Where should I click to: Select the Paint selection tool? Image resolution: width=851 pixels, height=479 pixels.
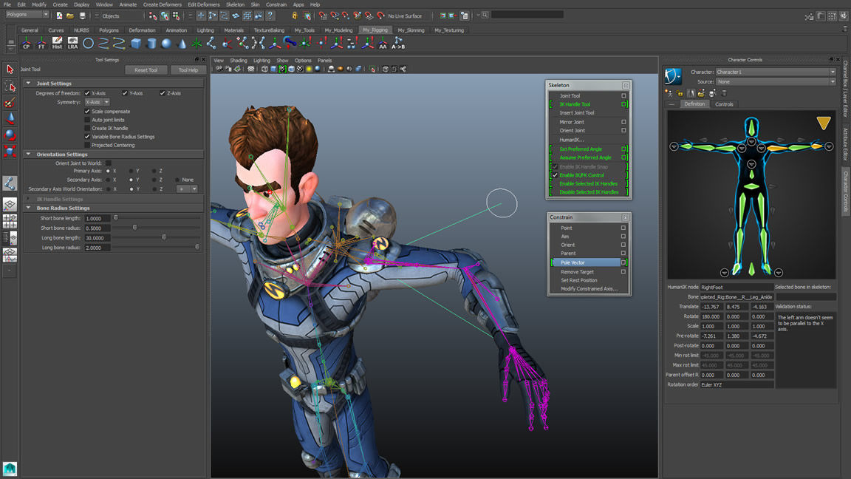coord(10,102)
